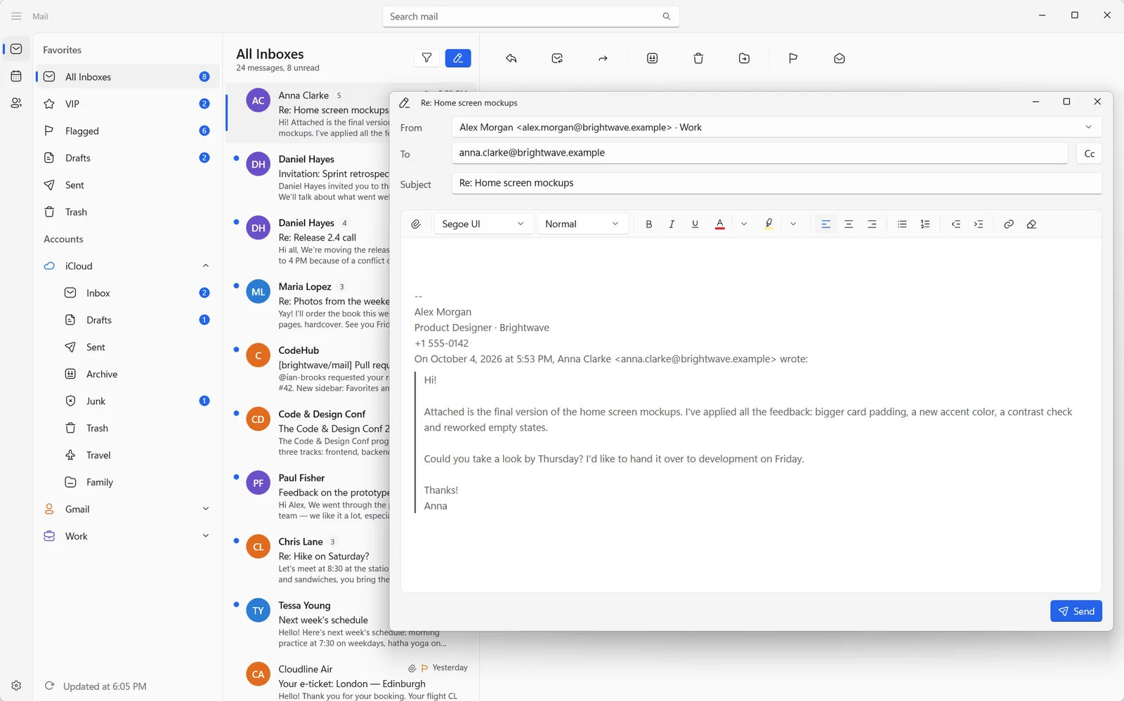Viewport: 1124px width, 701px height.
Task: Collapse the iCloud account folders
Action: click(206, 266)
